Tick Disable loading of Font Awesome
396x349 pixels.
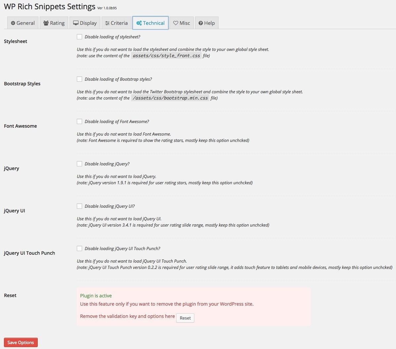tap(79, 122)
